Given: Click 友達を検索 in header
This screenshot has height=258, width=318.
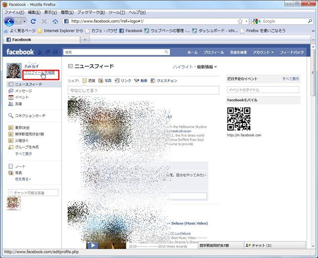Looking at the screenshot, I should (238, 52).
